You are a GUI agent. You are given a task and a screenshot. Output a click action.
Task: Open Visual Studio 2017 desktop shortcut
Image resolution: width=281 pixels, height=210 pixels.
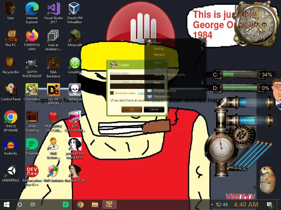(54, 13)
